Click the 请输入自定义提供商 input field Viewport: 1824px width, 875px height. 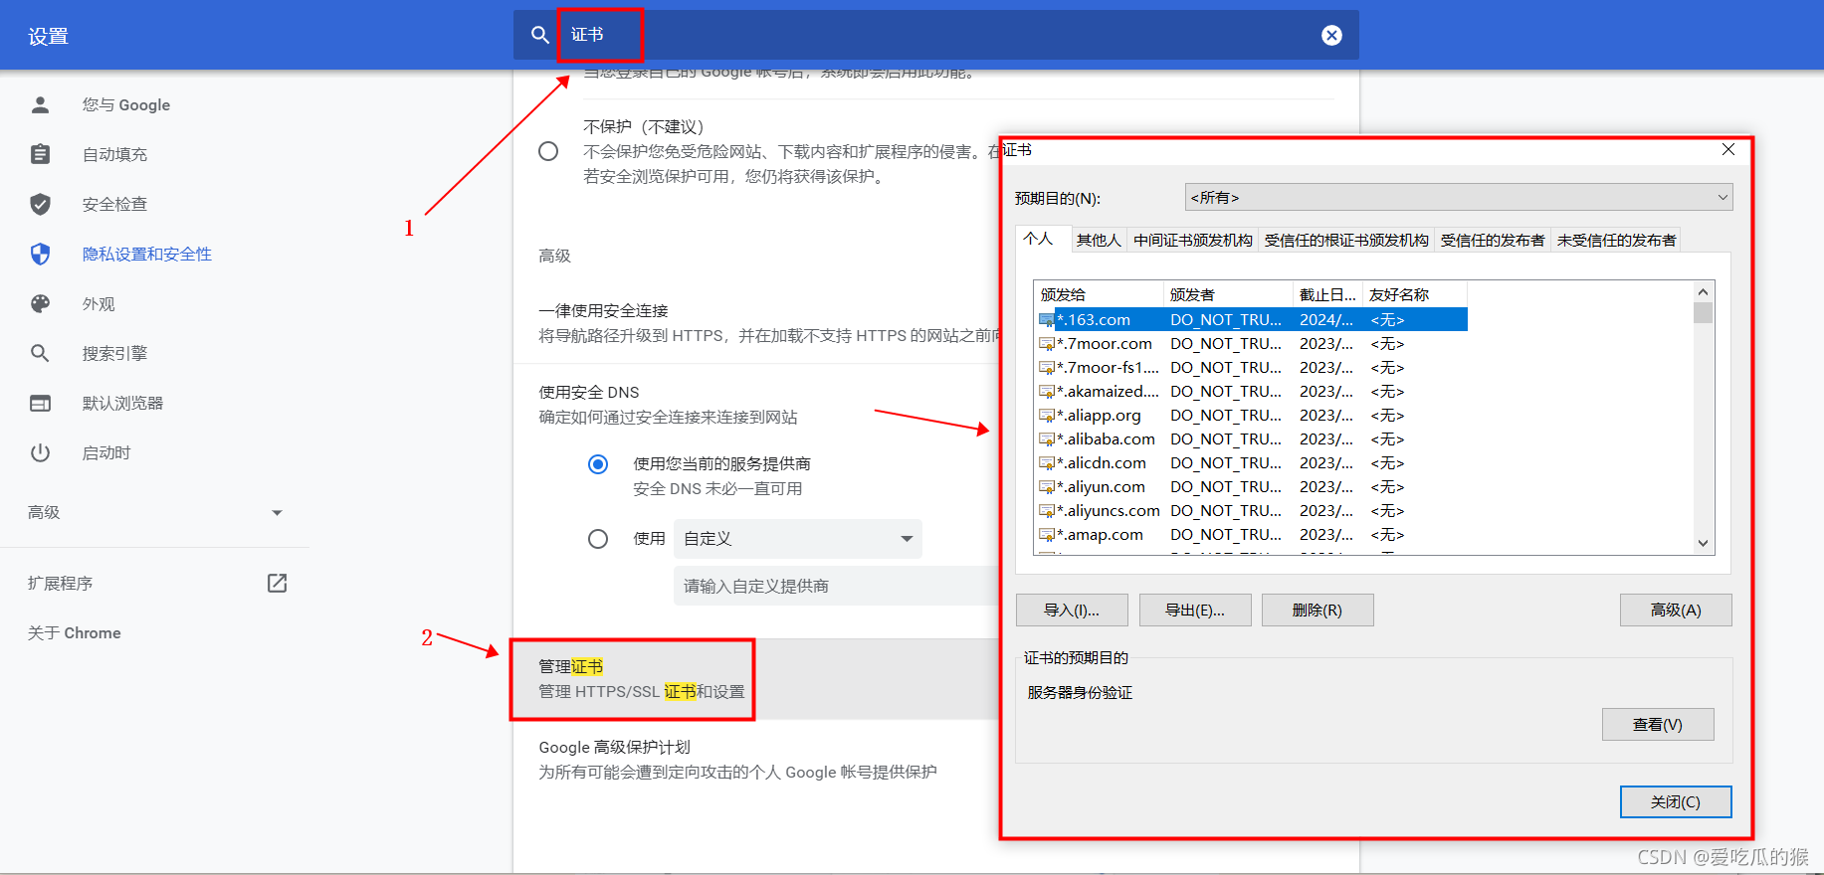pos(836,586)
